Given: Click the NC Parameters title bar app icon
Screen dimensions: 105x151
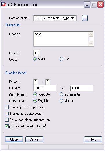Looking at the screenshot, I should [x=4, y=4].
